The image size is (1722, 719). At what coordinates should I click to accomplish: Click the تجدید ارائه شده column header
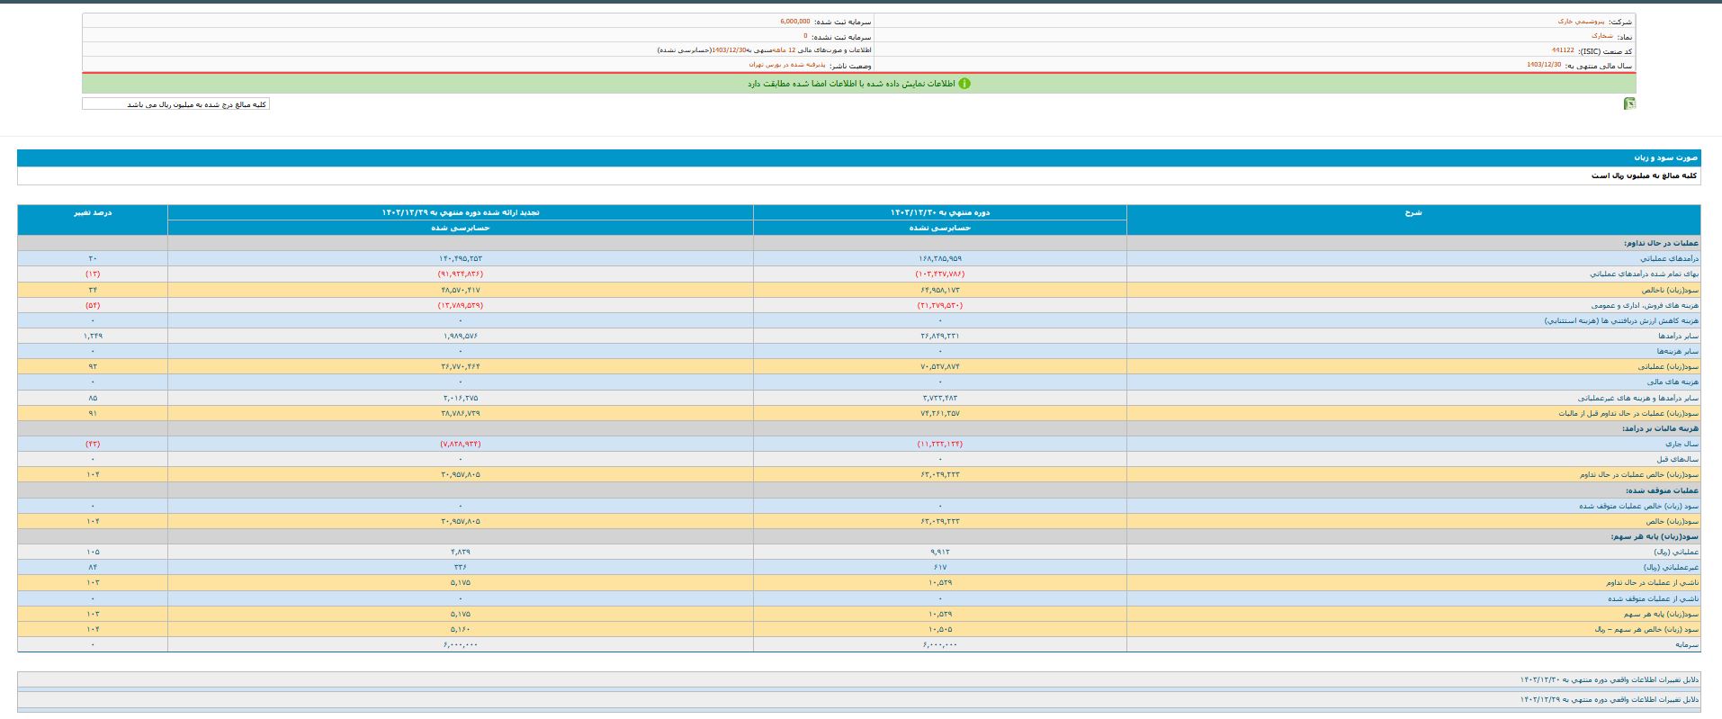click(461, 212)
